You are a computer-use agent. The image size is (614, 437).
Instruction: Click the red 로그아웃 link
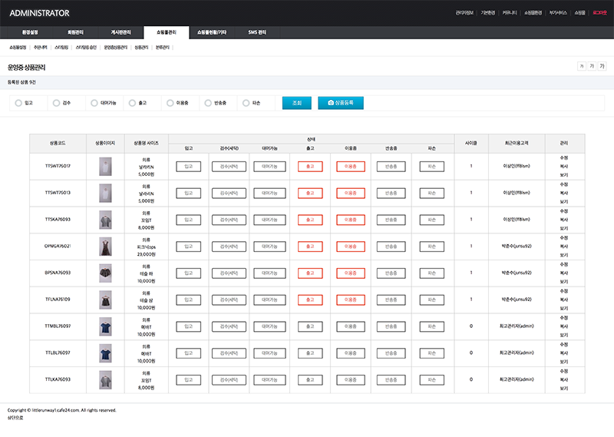[x=599, y=13]
